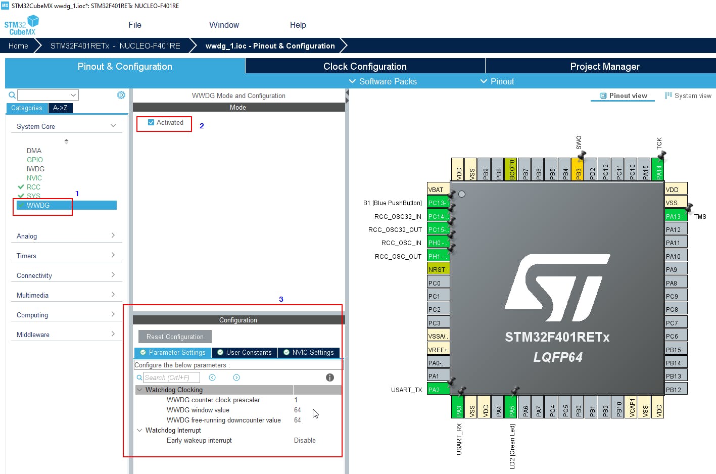Viewport: 716px width, 474px height.
Task: Select pin PA3 on the chip
Action: tap(458, 406)
